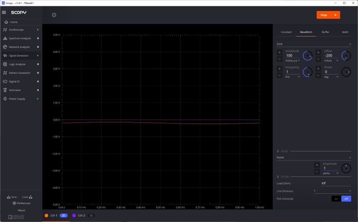This screenshot has width=358, height=222.
Task: Open CH 2 settings menu button
Action: pos(91,215)
